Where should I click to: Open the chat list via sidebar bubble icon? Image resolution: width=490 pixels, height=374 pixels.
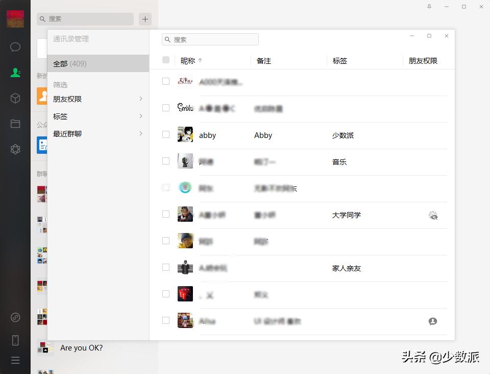pyautogui.click(x=15, y=47)
